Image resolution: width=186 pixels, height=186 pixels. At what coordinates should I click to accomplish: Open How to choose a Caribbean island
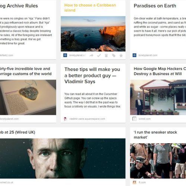pos(90,8)
